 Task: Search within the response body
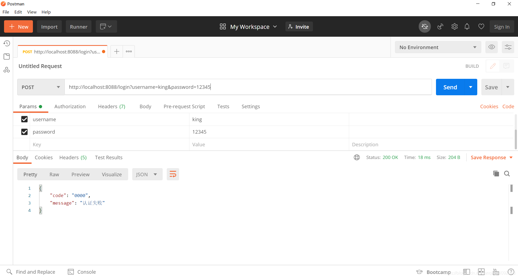click(x=507, y=174)
